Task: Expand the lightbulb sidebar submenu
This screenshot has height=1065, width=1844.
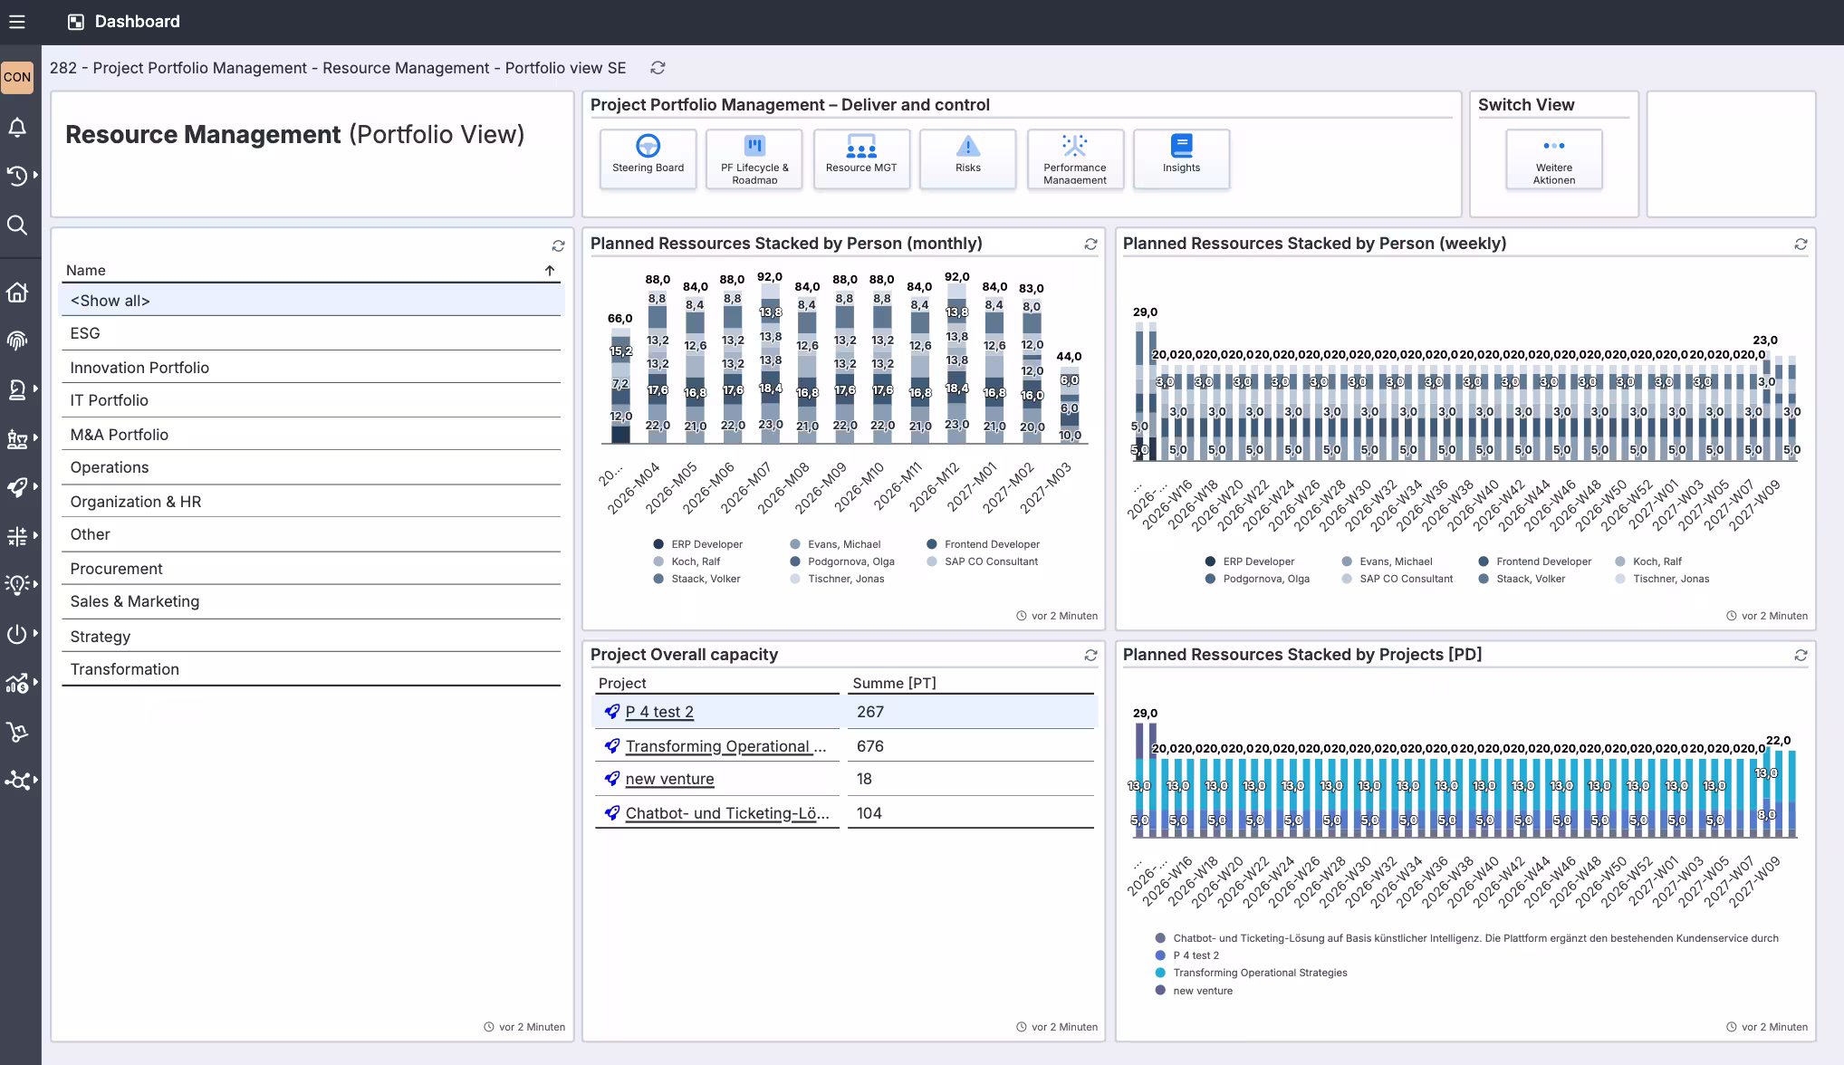Action: coord(17,586)
